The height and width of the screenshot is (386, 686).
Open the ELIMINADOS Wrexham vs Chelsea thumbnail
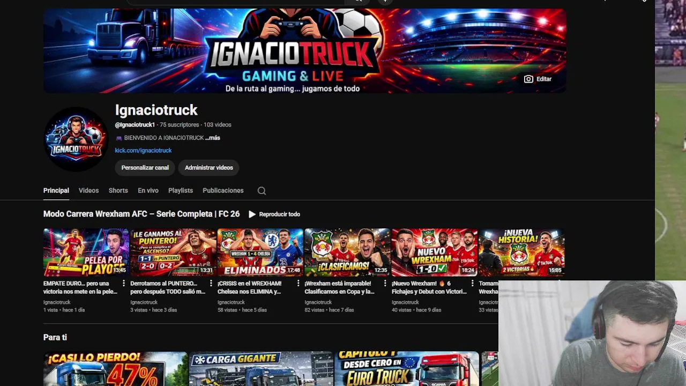coord(260,253)
